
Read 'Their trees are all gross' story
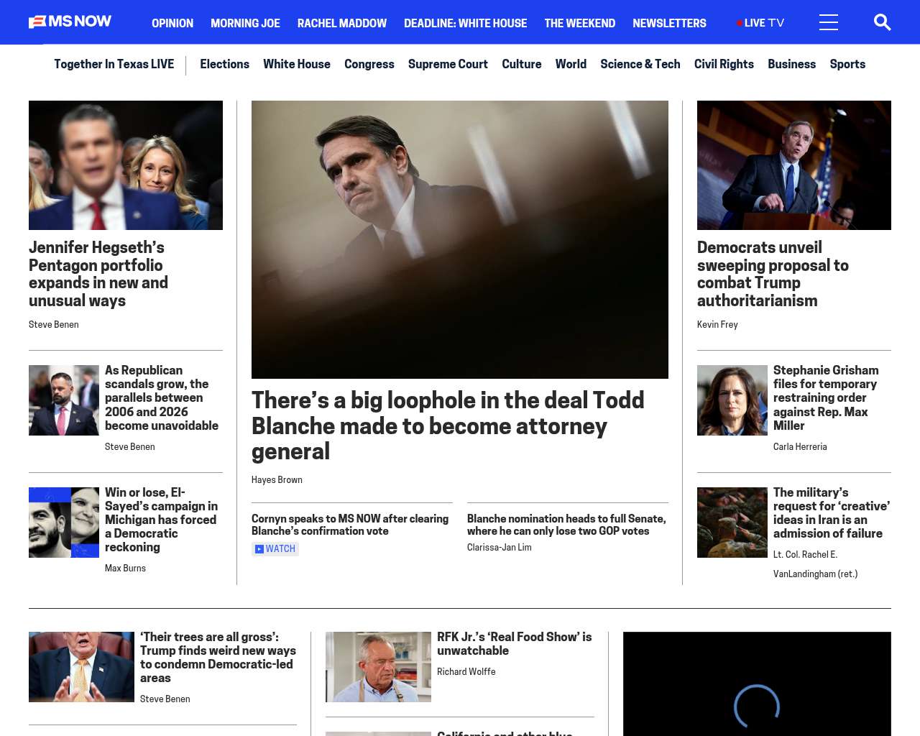(x=218, y=657)
